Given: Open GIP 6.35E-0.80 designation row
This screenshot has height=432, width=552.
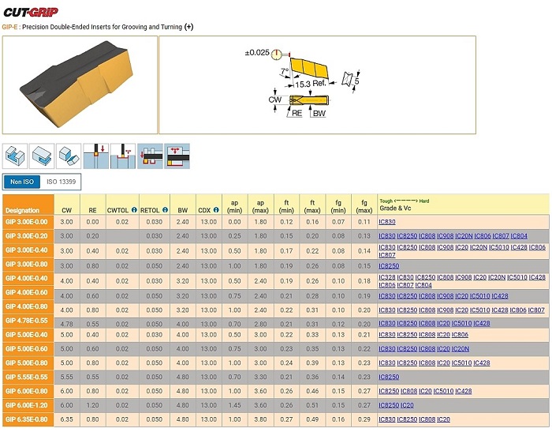Looking at the screenshot, I should coord(28,419).
